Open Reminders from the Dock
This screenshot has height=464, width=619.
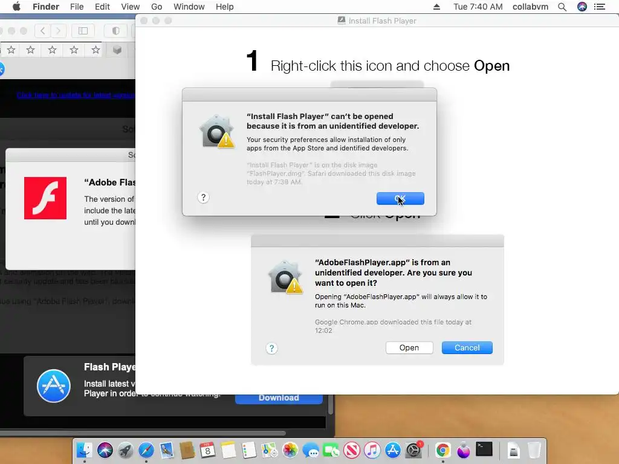click(x=248, y=450)
